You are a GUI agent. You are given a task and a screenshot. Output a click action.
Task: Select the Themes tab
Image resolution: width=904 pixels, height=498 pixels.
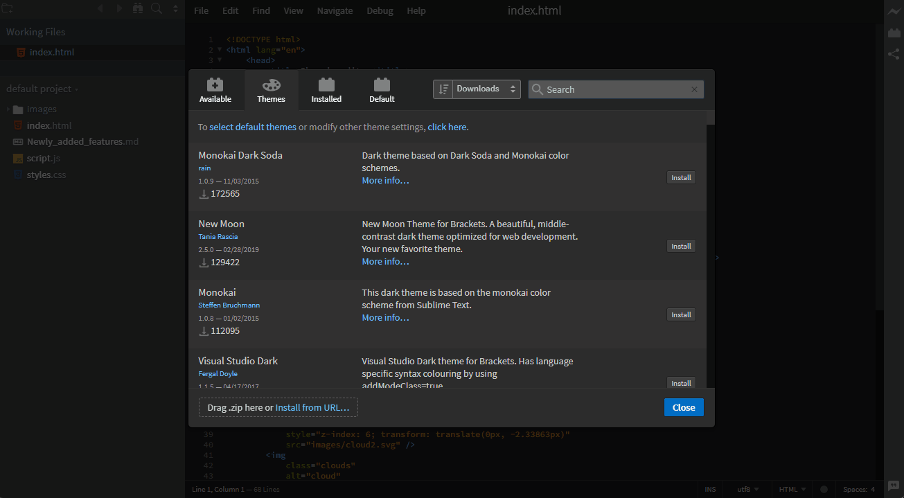(x=272, y=90)
